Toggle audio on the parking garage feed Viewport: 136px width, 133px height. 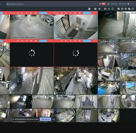pos(22,13)
